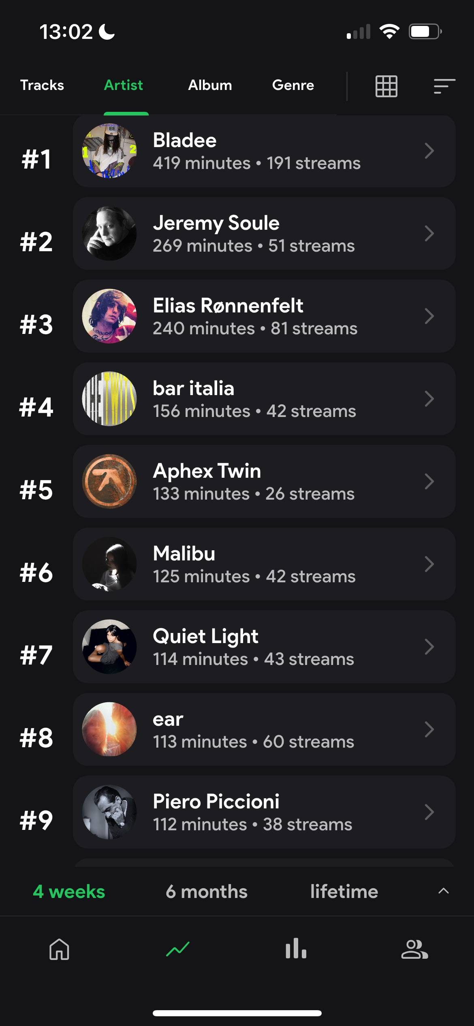Open the sort/filter lines icon

(x=444, y=86)
